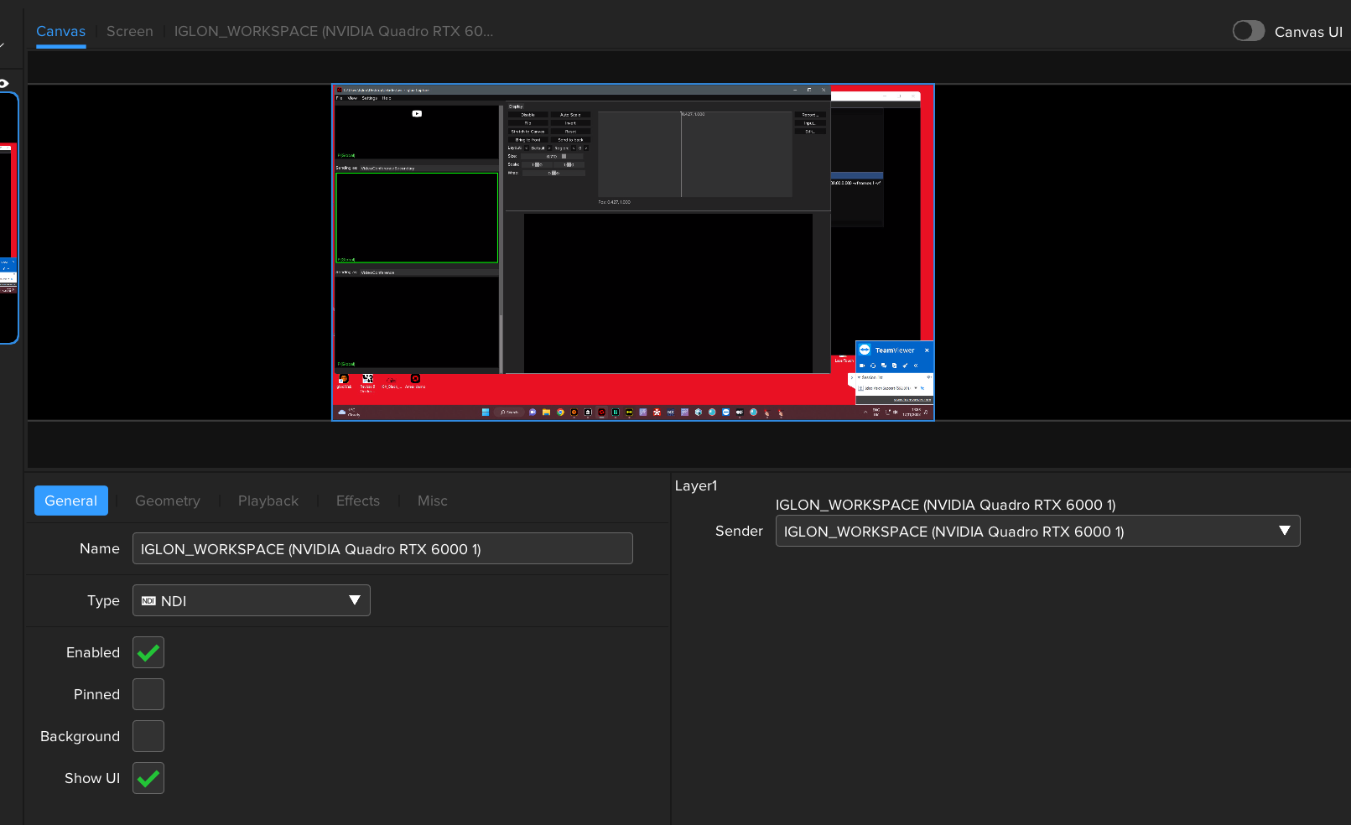The image size is (1351, 825).
Task: Go to the Screen breadcrumb
Action: pos(130,31)
